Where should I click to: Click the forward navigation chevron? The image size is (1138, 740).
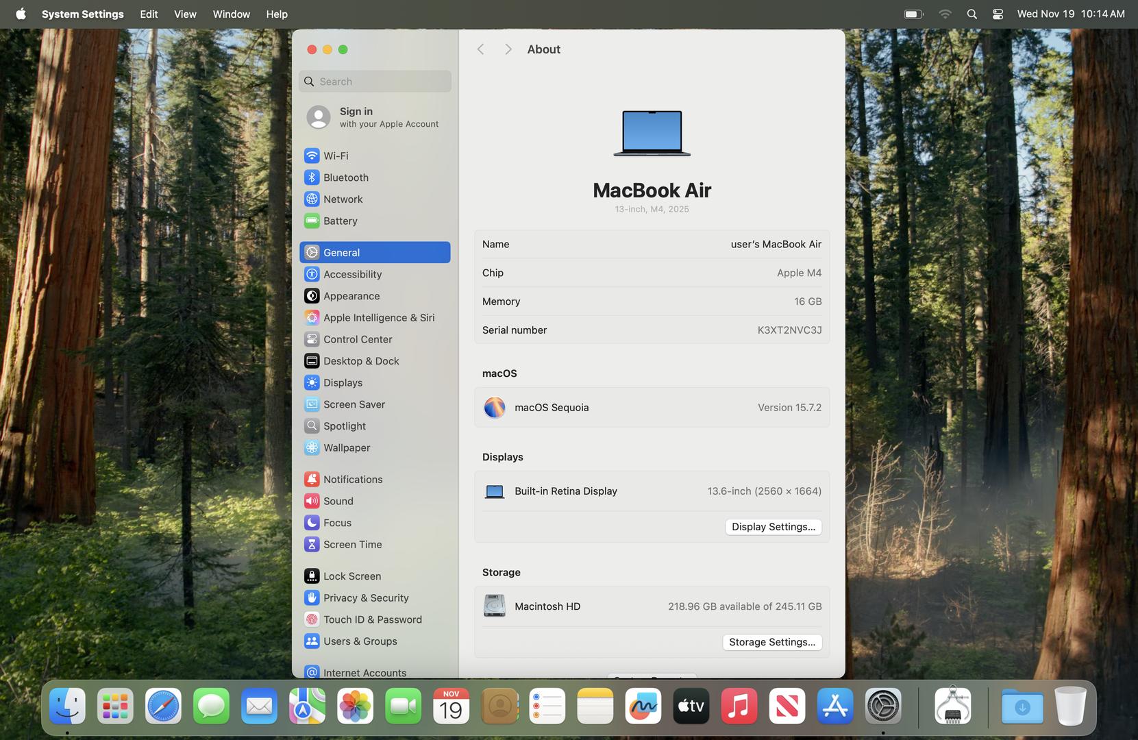coord(508,49)
